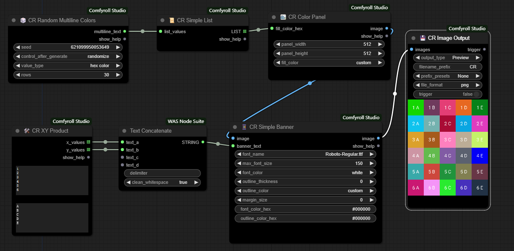Open the font_name Roboto-Regular.ttf dropdown
This screenshot has height=251, width=514.
(305, 154)
